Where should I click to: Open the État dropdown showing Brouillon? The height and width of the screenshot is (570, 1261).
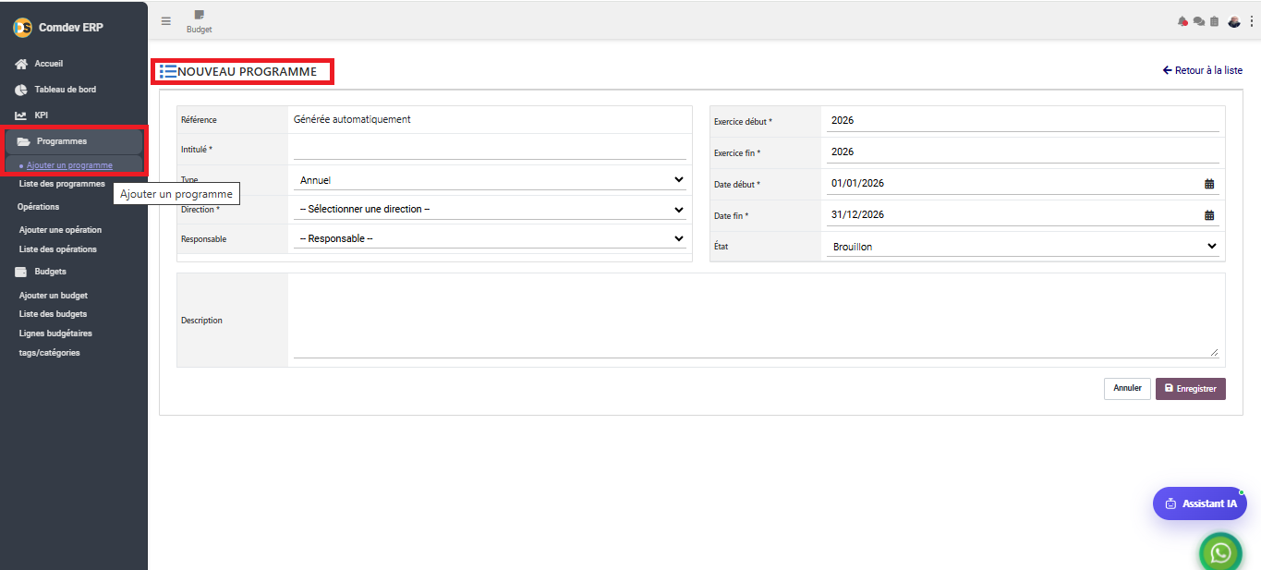(x=1023, y=247)
